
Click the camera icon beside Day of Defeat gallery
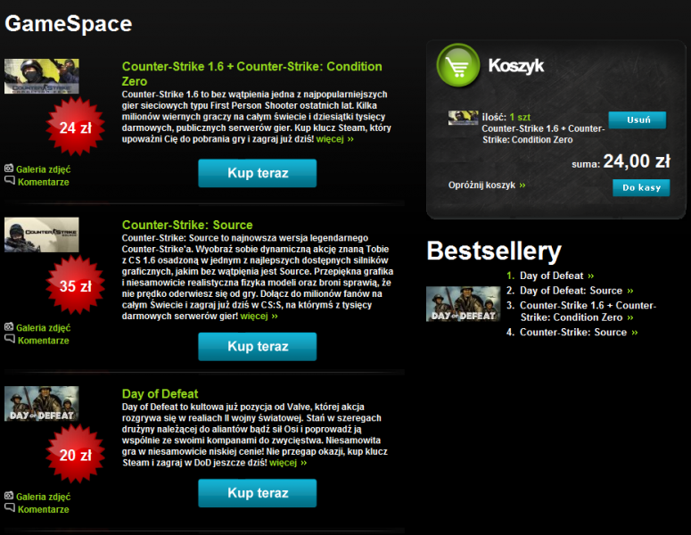click(x=9, y=496)
